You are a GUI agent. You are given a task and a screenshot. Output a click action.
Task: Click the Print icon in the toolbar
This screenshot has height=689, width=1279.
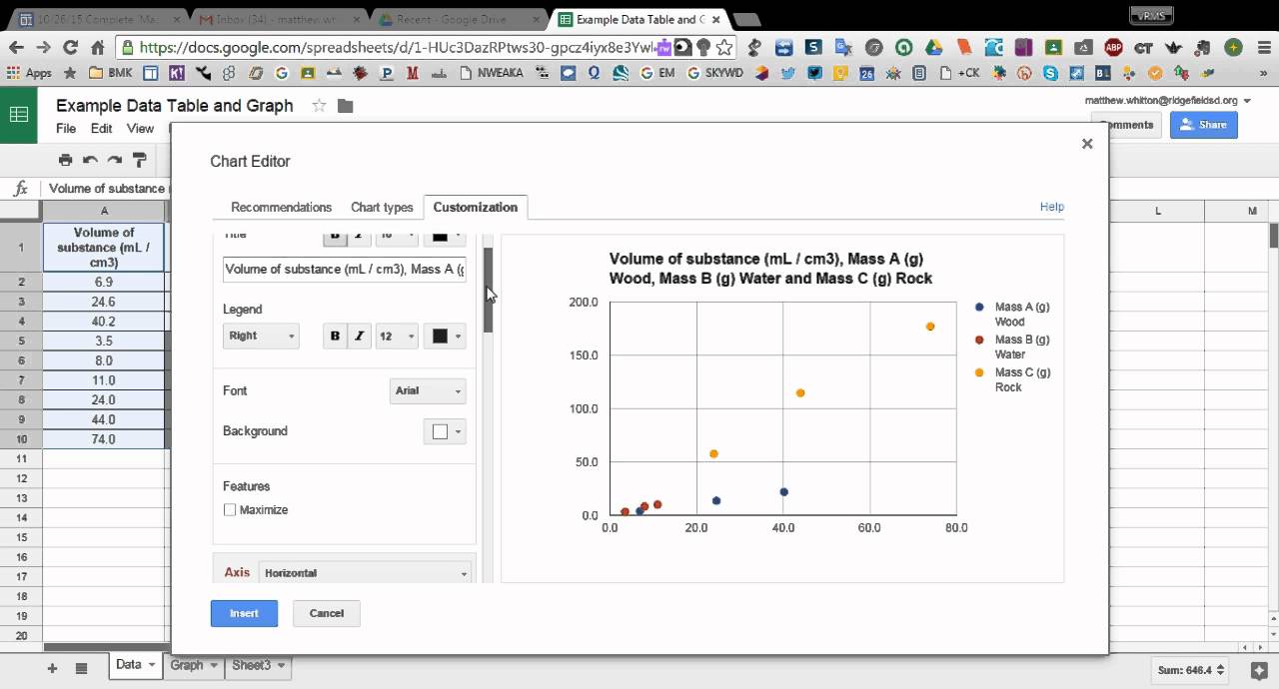pos(65,160)
